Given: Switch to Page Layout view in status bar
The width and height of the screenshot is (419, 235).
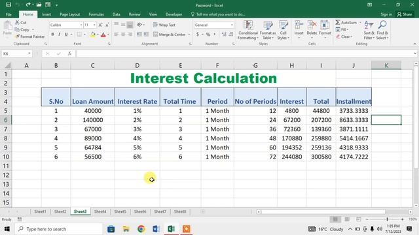Looking at the screenshot, I should coord(347,219).
